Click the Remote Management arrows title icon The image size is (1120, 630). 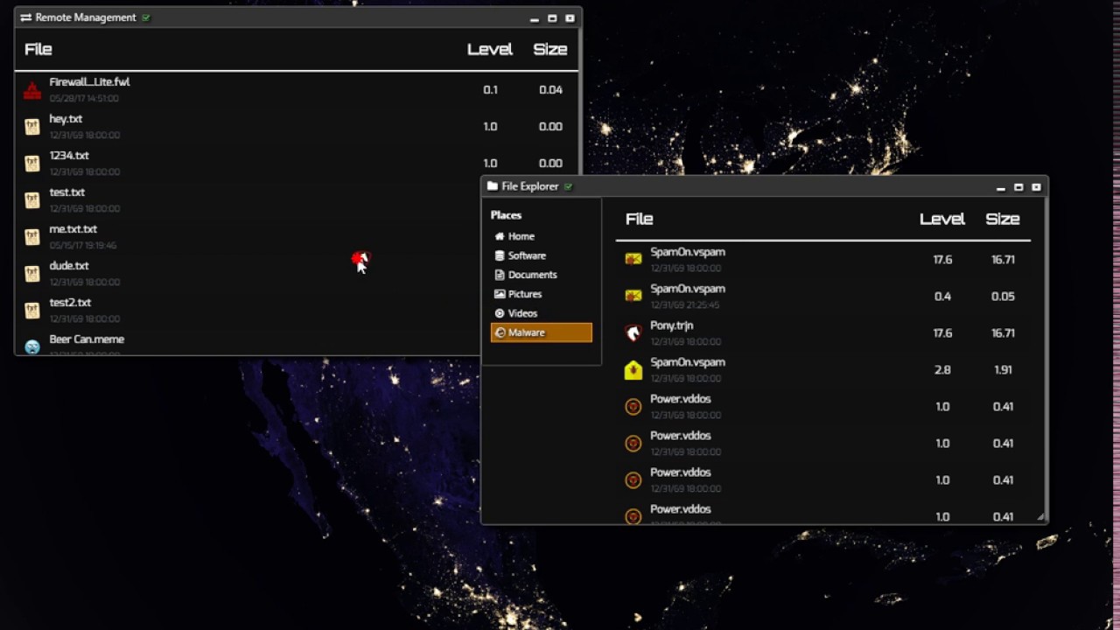click(x=26, y=17)
